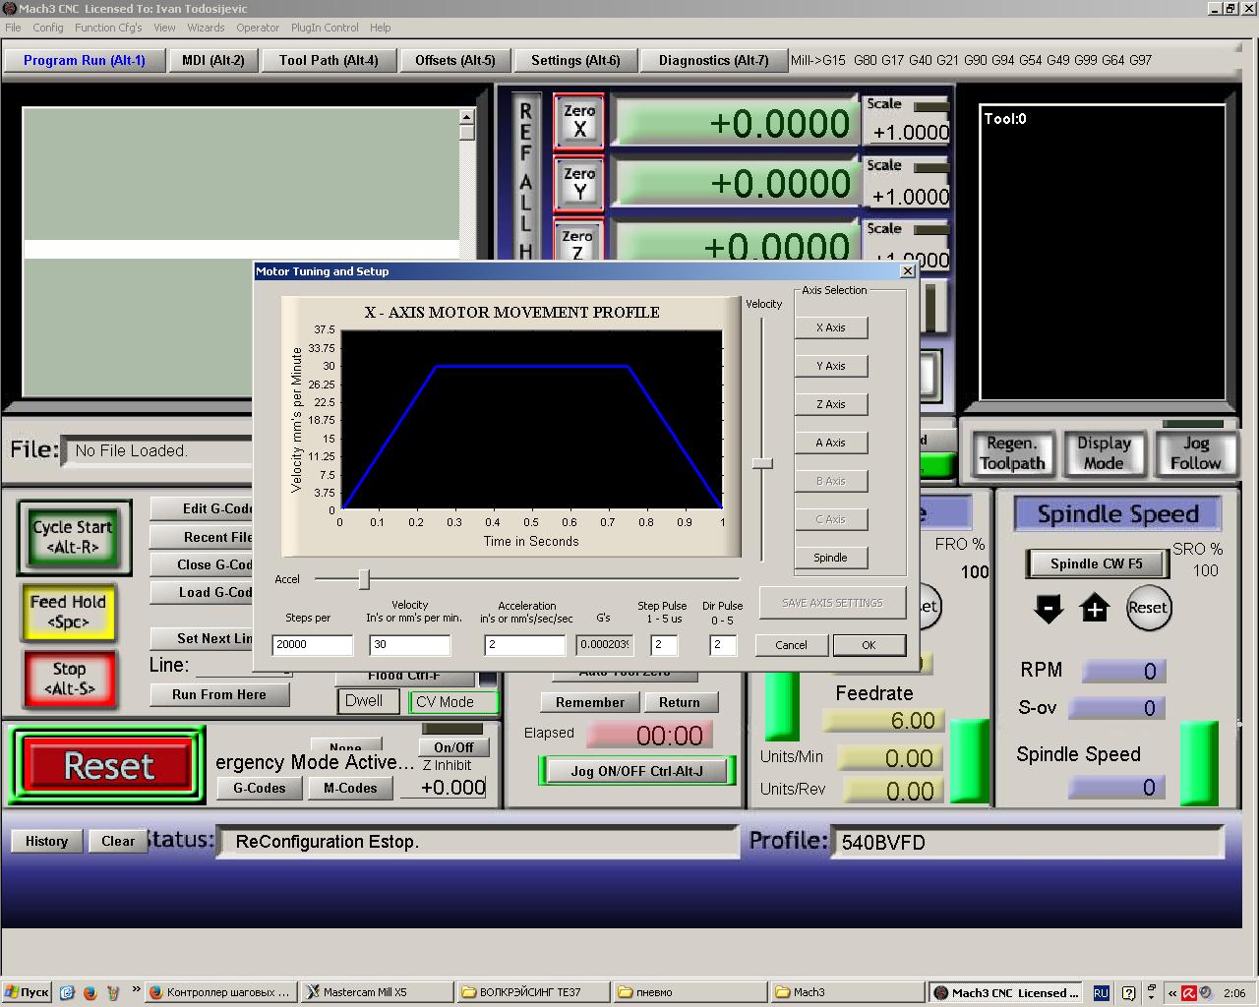Open the File menu

point(13,28)
